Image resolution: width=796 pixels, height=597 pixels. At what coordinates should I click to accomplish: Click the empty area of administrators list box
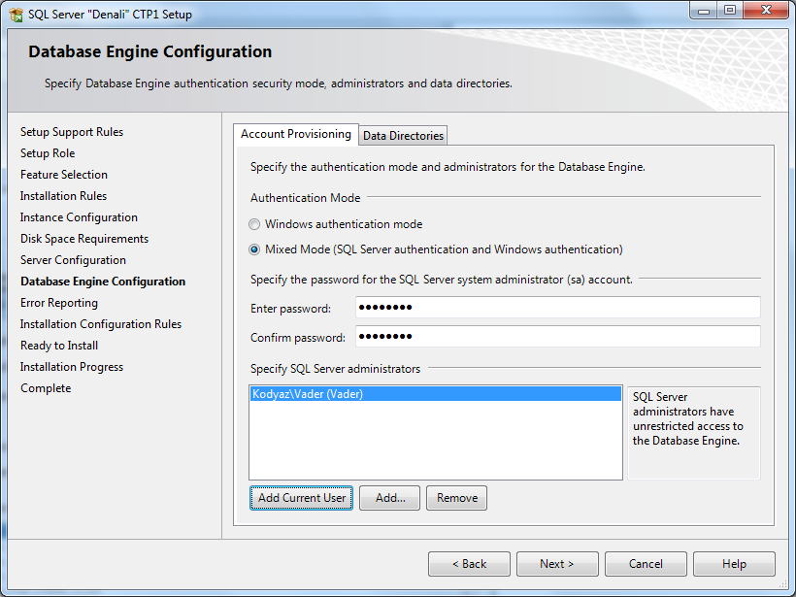(436, 440)
